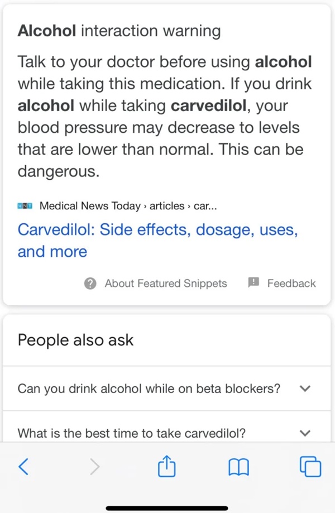
Task: Click the feedback flag icon
Action: [x=253, y=282]
